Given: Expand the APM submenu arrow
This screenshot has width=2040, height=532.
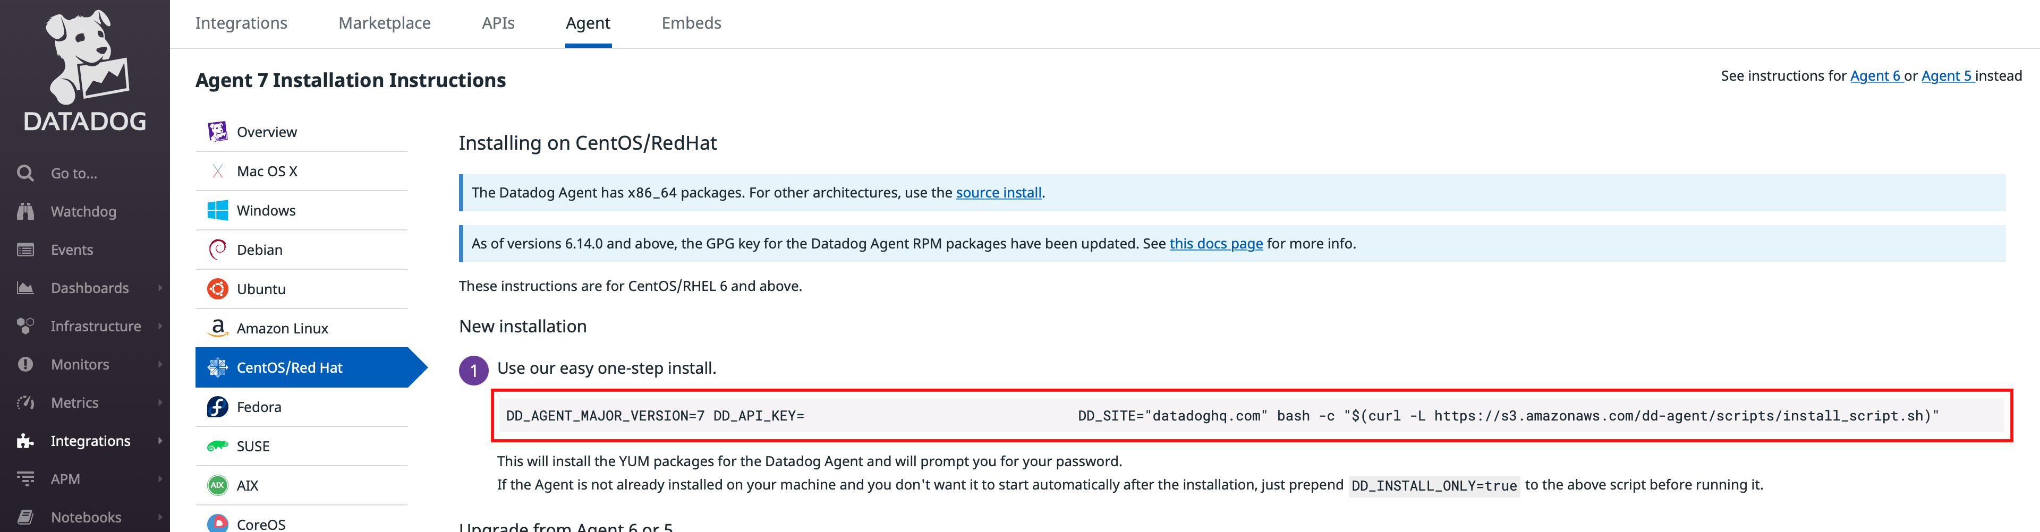Looking at the screenshot, I should tap(159, 479).
